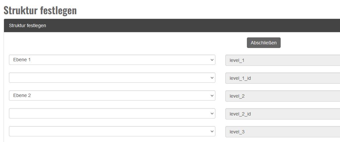Viewport: 340px width, 142px height.
Task: Click the selected Ebene 2 value text
Action: pos(22,96)
